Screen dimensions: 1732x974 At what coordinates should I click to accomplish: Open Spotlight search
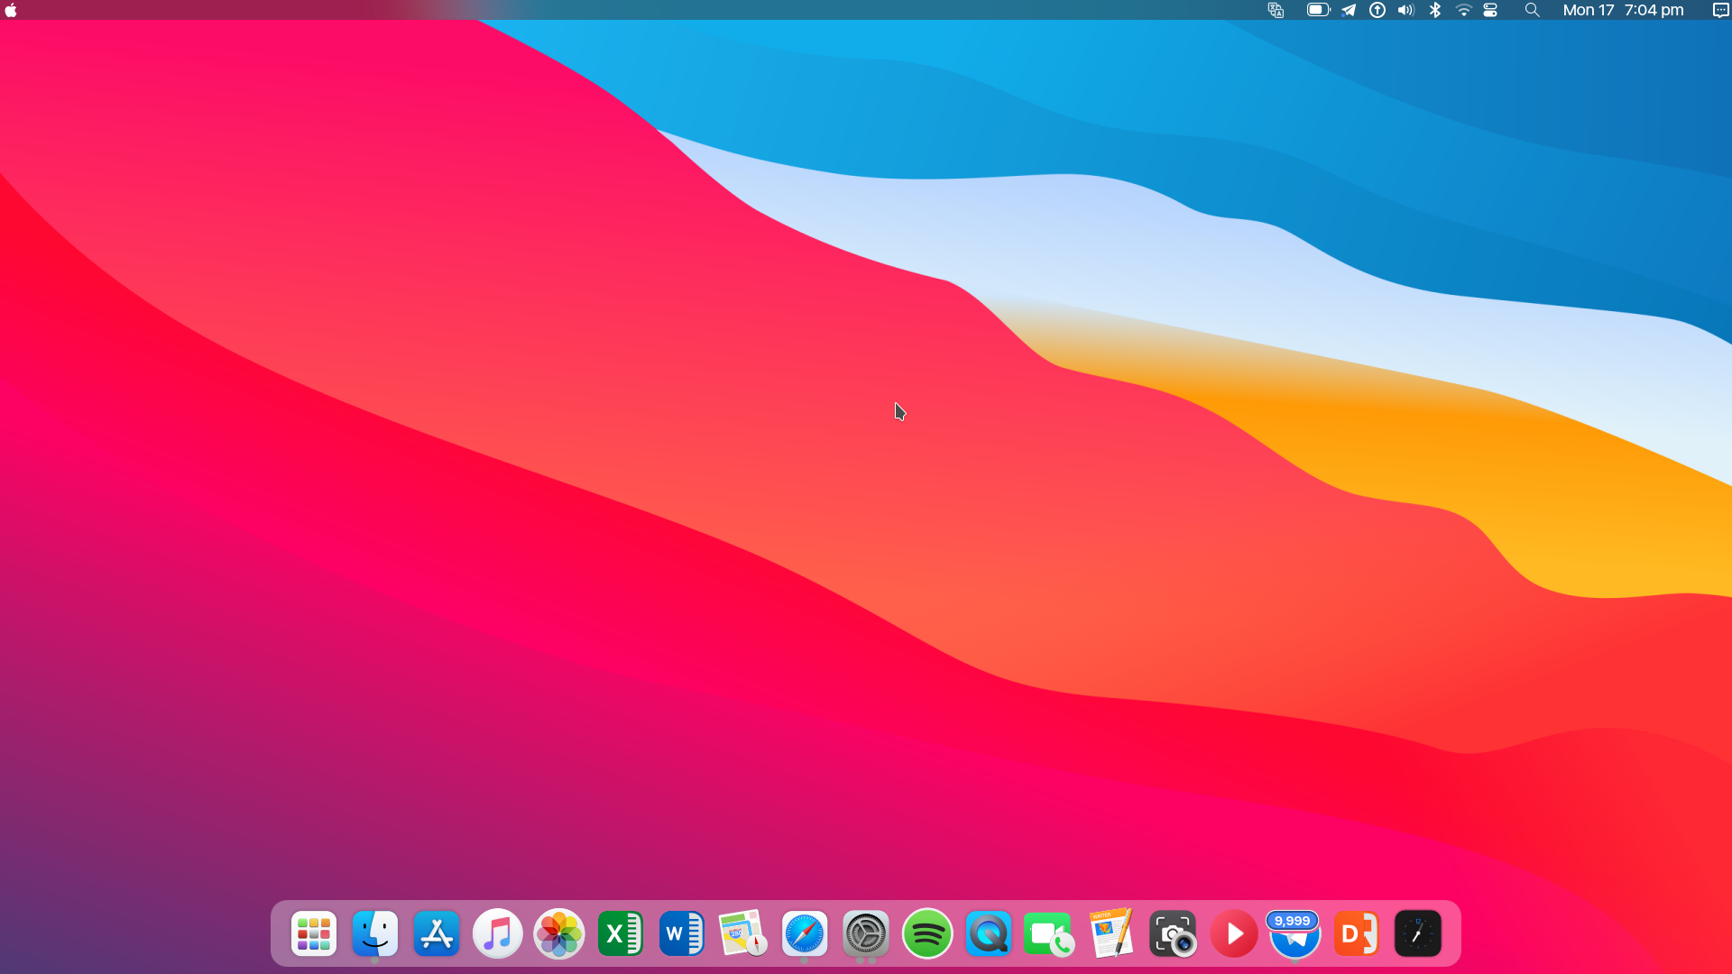pos(1532,10)
